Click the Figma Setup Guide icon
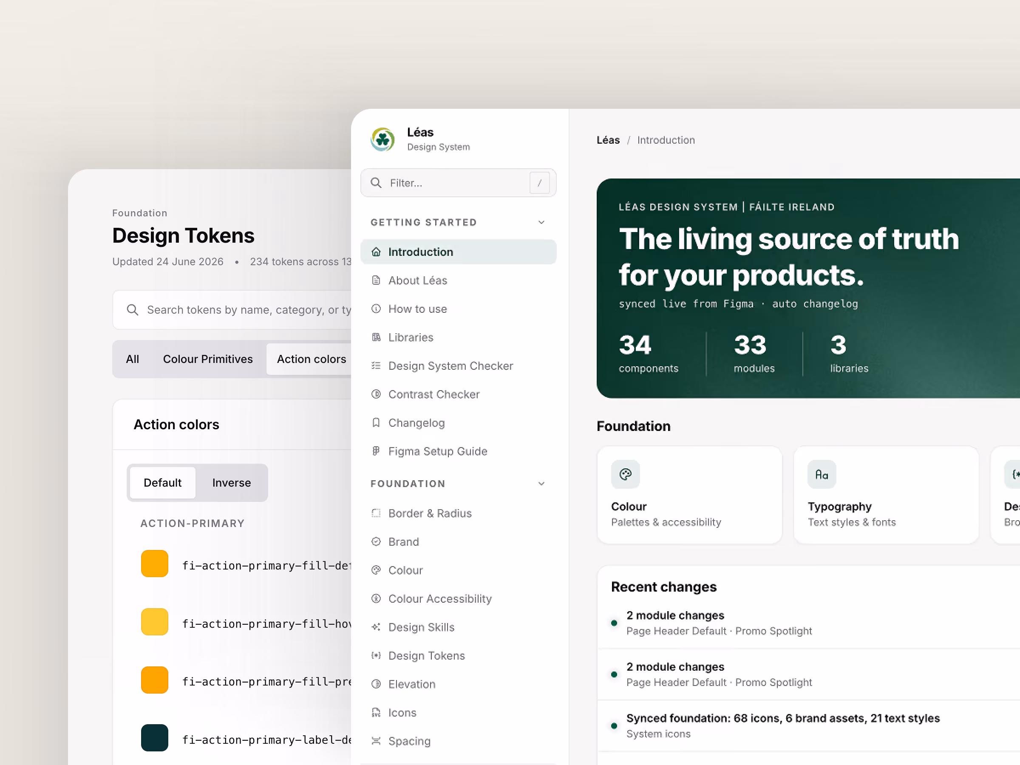The width and height of the screenshot is (1020, 765). [x=376, y=451]
